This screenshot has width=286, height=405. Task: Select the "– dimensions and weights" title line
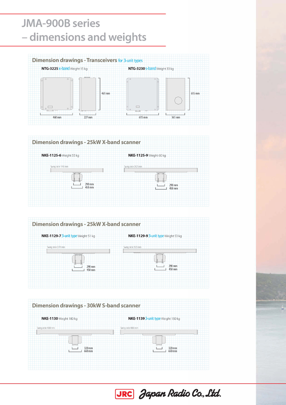[84, 37]
